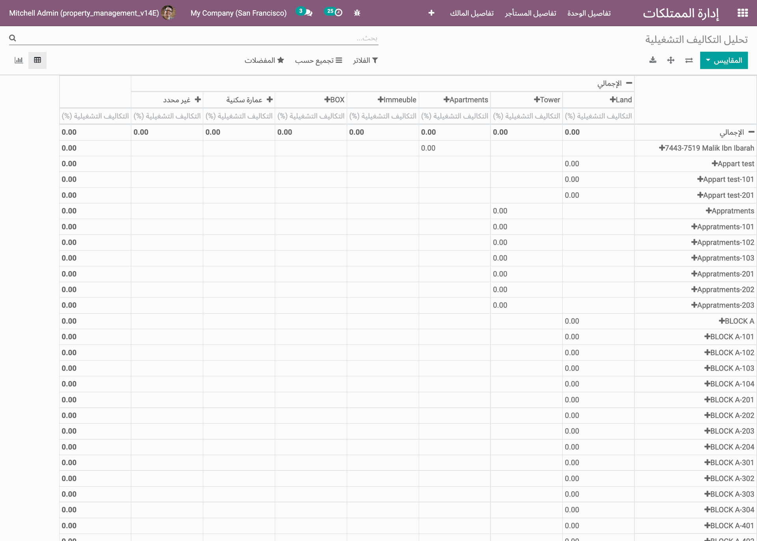Expand the BLOCK A-301 row
This screenshot has height=541, width=757.
(729, 463)
